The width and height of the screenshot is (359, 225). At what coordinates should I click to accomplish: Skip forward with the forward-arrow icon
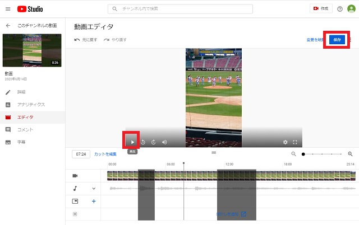[153, 142]
